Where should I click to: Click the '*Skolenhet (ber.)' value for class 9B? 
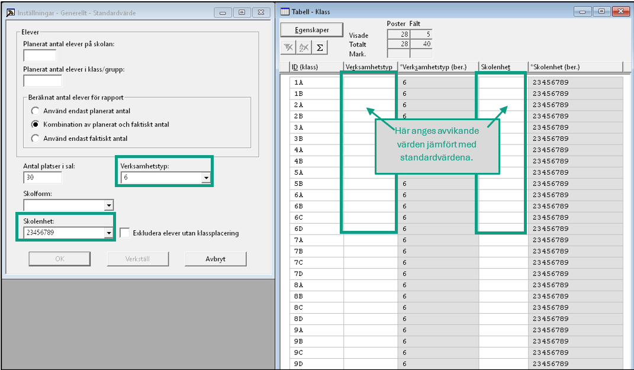pyautogui.click(x=575, y=342)
